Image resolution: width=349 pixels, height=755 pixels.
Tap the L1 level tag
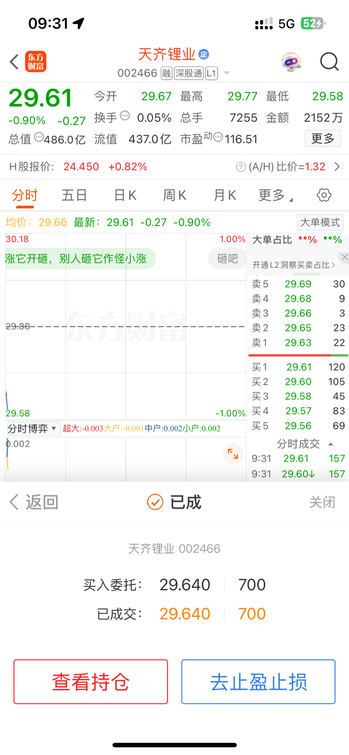coord(211,73)
